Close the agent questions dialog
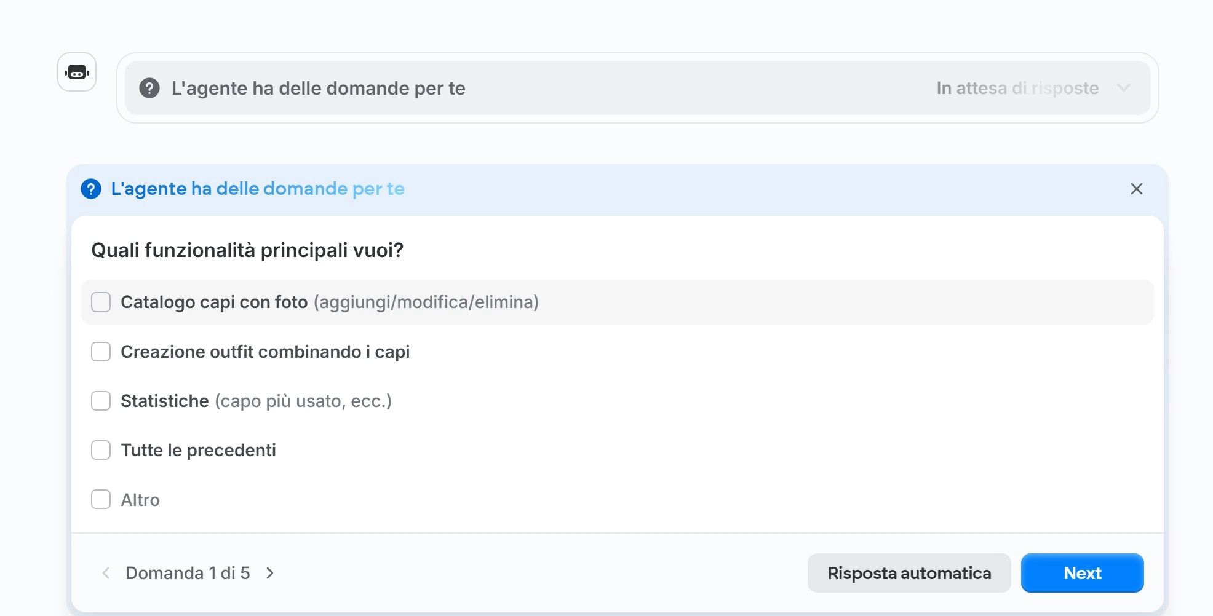 click(x=1136, y=189)
